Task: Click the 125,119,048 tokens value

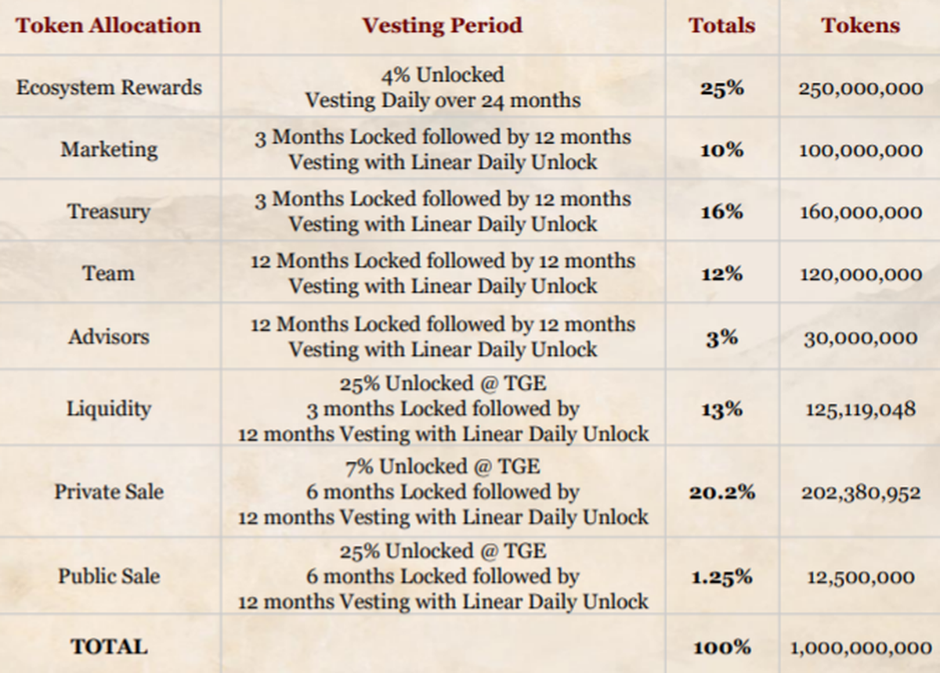Action: coord(860,409)
